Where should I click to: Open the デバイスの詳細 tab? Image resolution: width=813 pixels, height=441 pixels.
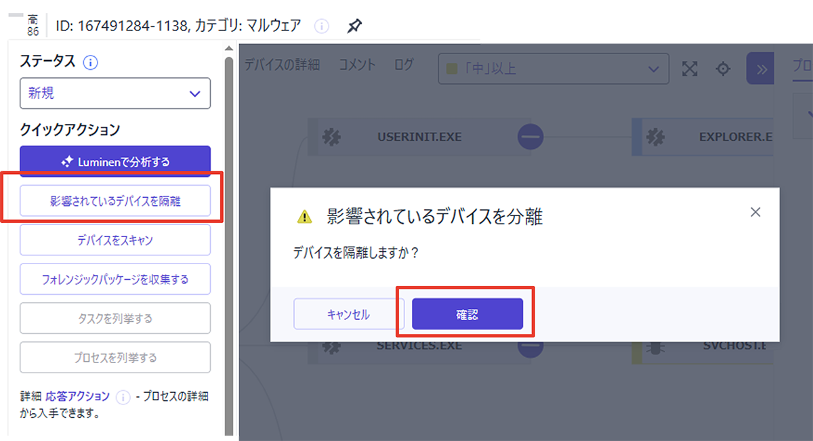(282, 65)
